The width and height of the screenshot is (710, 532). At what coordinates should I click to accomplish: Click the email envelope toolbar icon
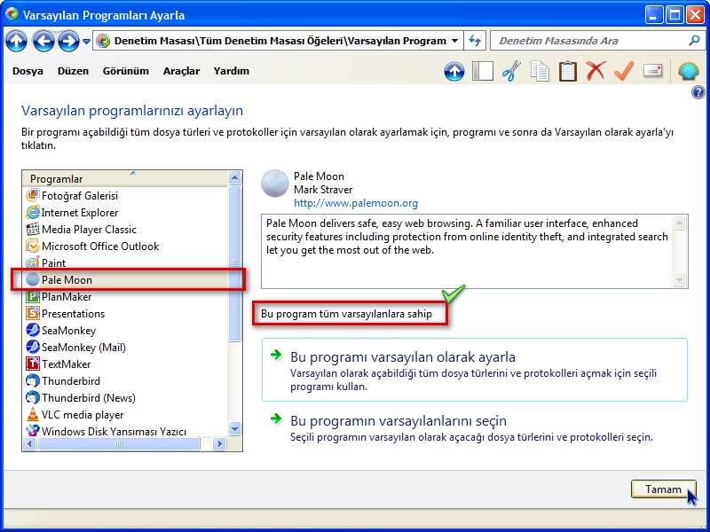(x=652, y=71)
